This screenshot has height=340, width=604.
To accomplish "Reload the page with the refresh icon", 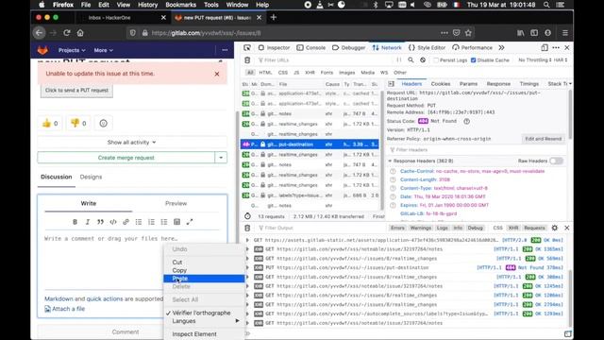I will click(67, 33).
